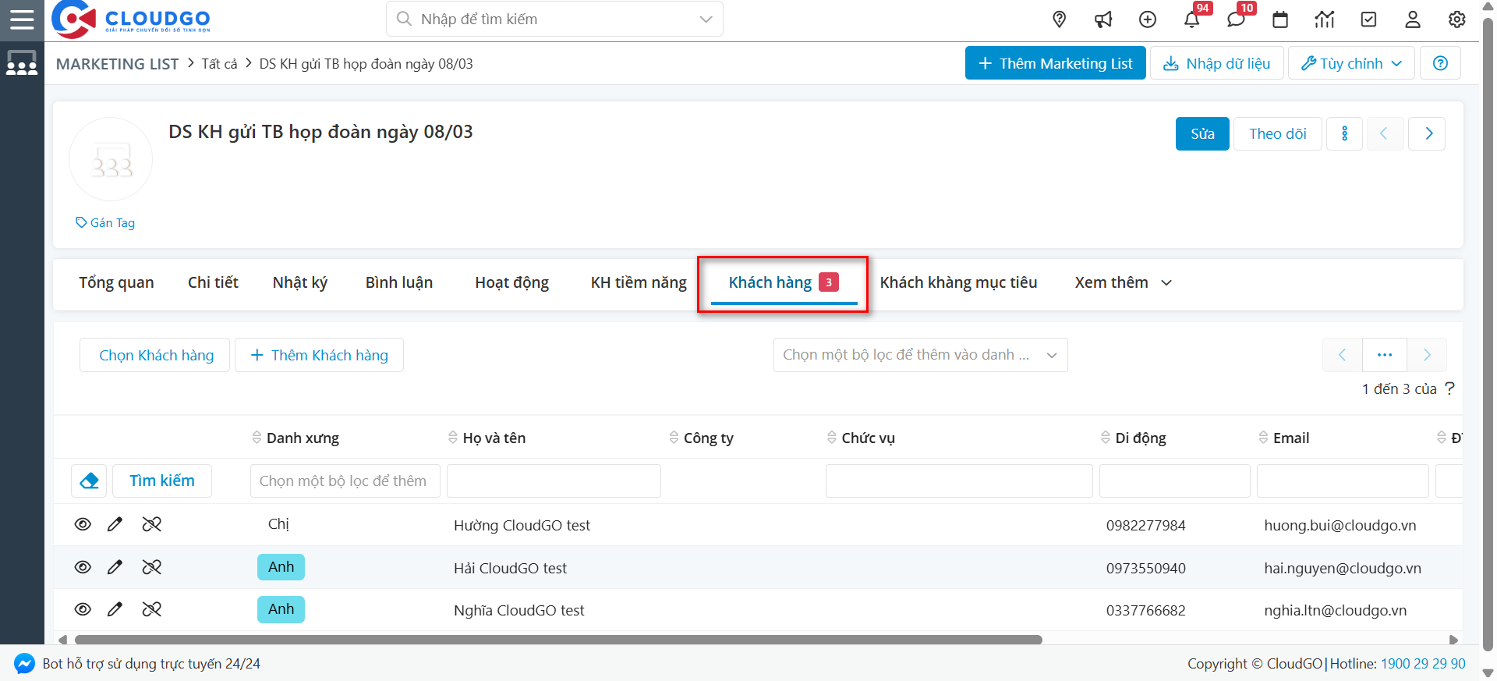Switch to the KH tiềm năng tab
Viewport: 1497px width, 681px height.
[x=639, y=282]
